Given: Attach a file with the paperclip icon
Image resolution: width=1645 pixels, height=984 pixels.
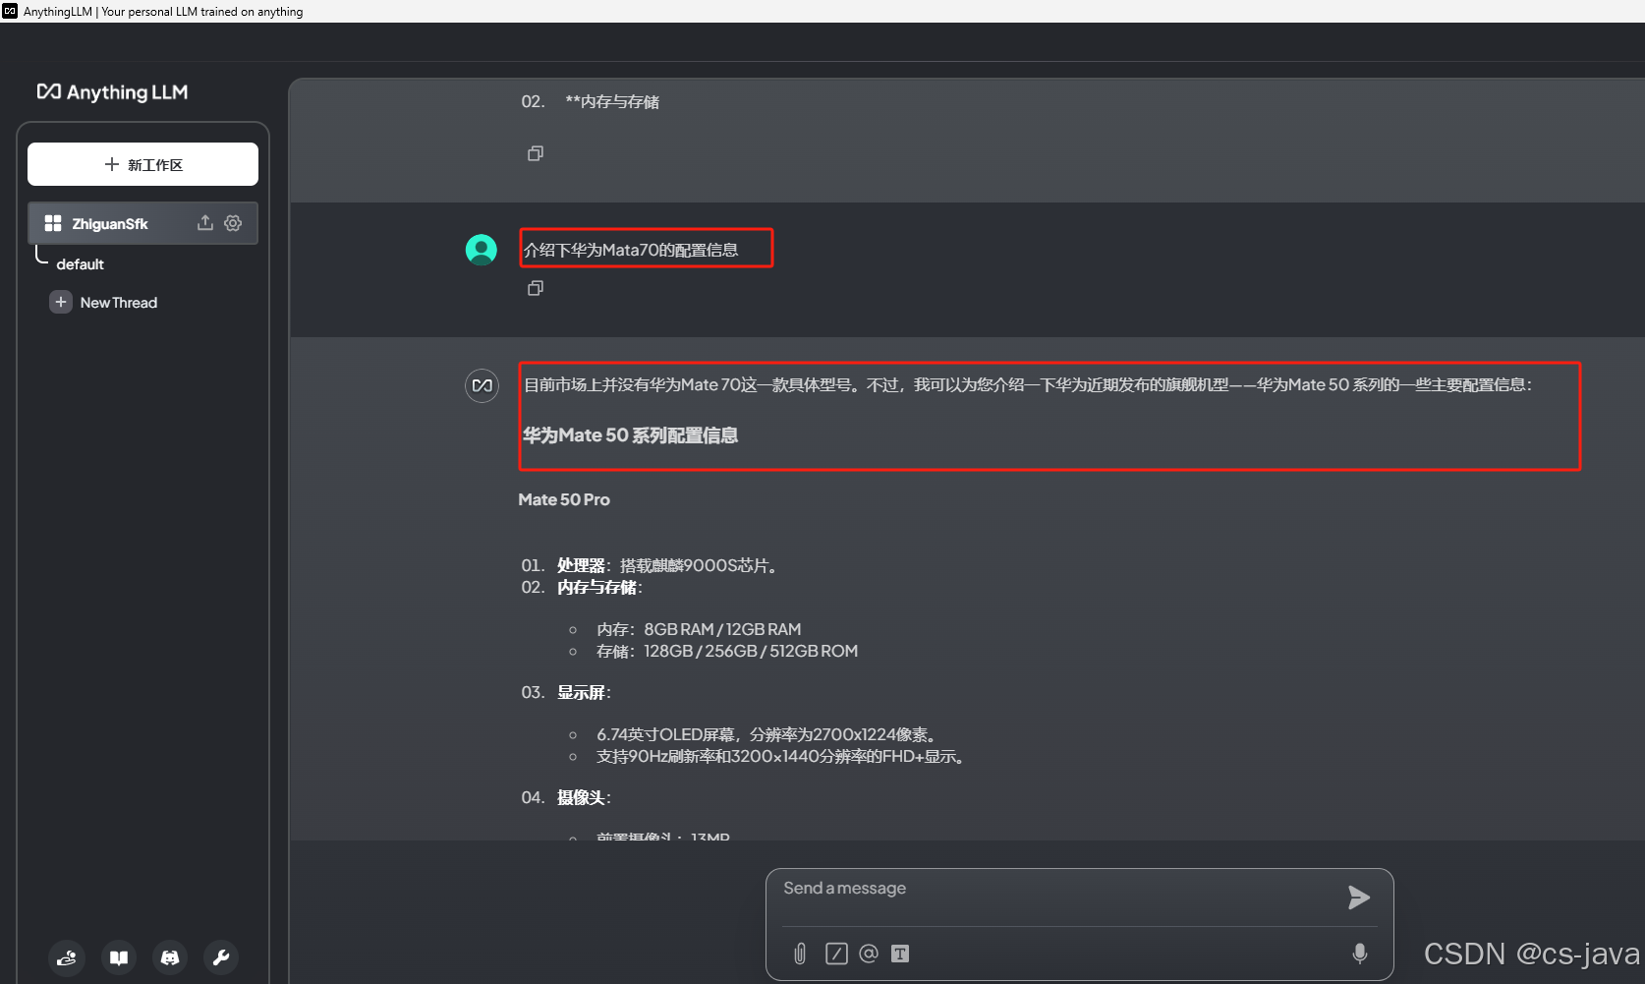Looking at the screenshot, I should pos(800,954).
